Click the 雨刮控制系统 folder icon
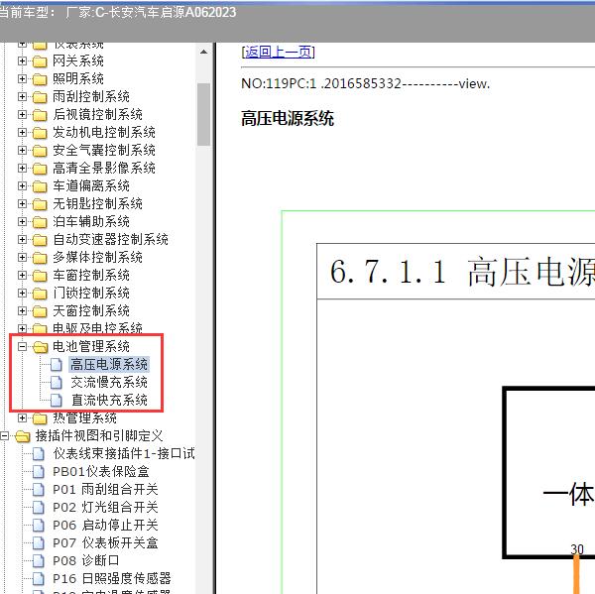The height and width of the screenshot is (594, 595). point(40,97)
